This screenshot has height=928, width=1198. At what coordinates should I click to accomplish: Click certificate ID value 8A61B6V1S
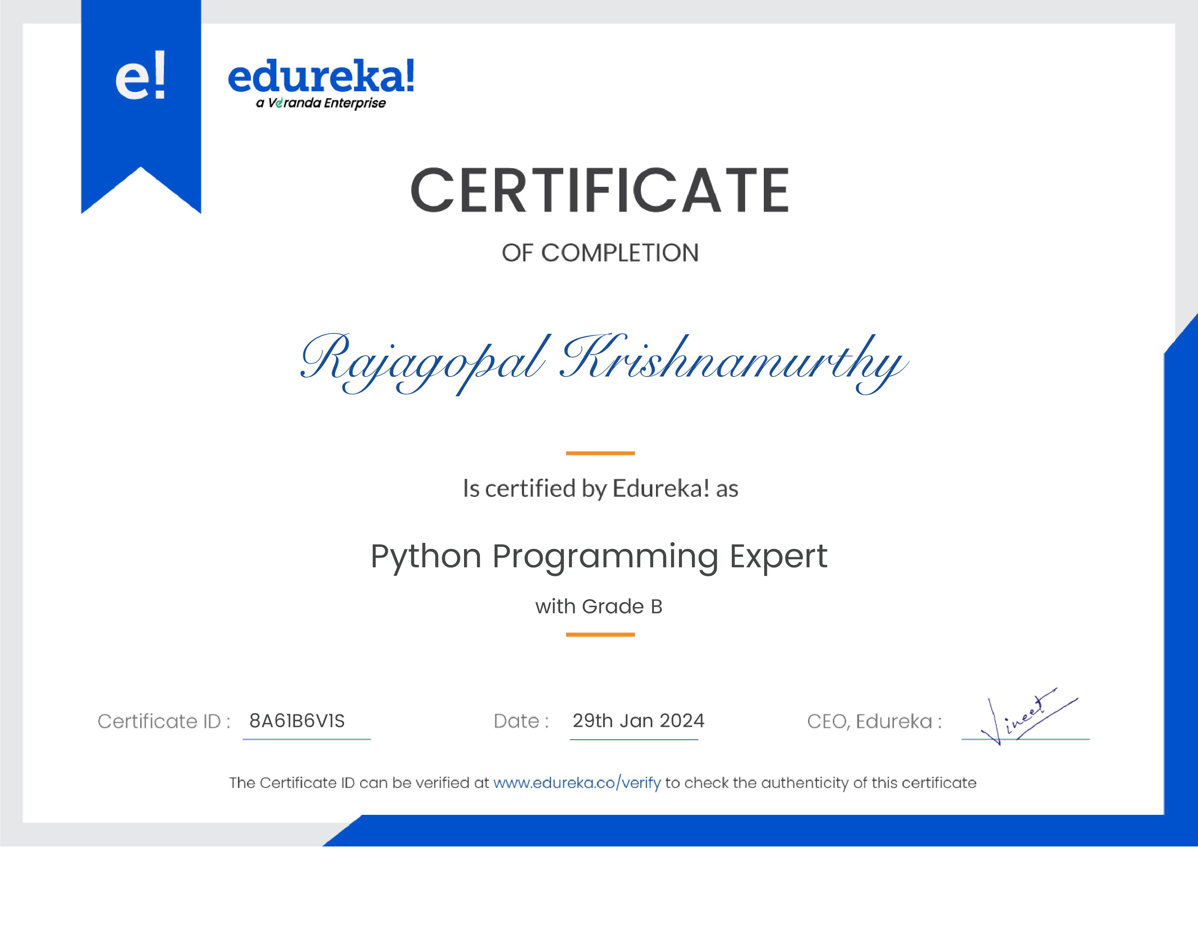point(297,721)
